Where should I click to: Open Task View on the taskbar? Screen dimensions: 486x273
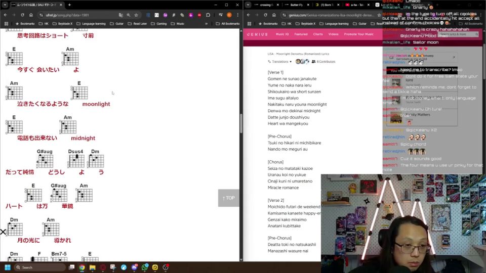tap(71, 267)
